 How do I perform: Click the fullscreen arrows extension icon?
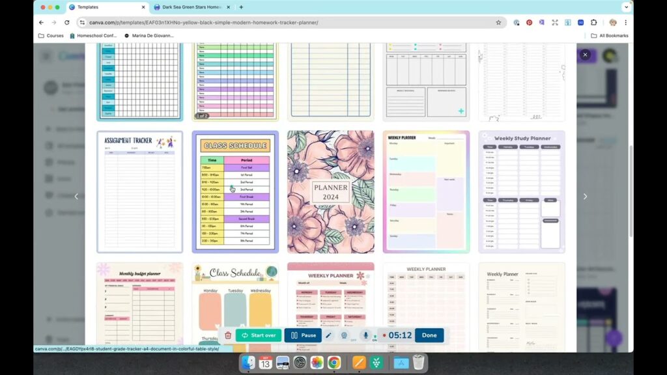click(554, 22)
